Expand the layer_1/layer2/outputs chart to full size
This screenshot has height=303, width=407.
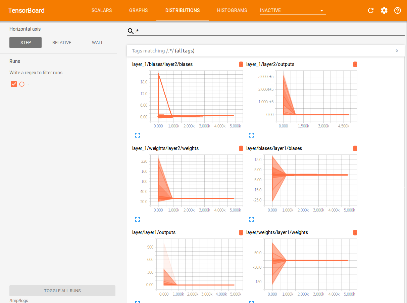[x=252, y=135]
